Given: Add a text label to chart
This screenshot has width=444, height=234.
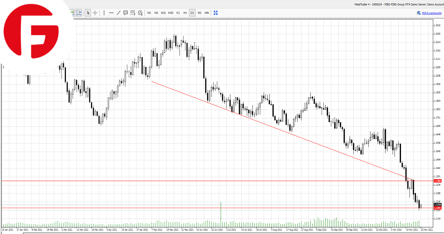Looking at the screenshot, I should click(125, 13).
